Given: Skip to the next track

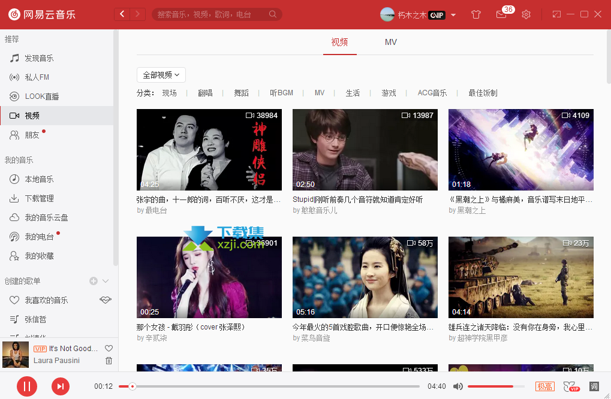Looking at the screenshot, I should coord(61,386).
